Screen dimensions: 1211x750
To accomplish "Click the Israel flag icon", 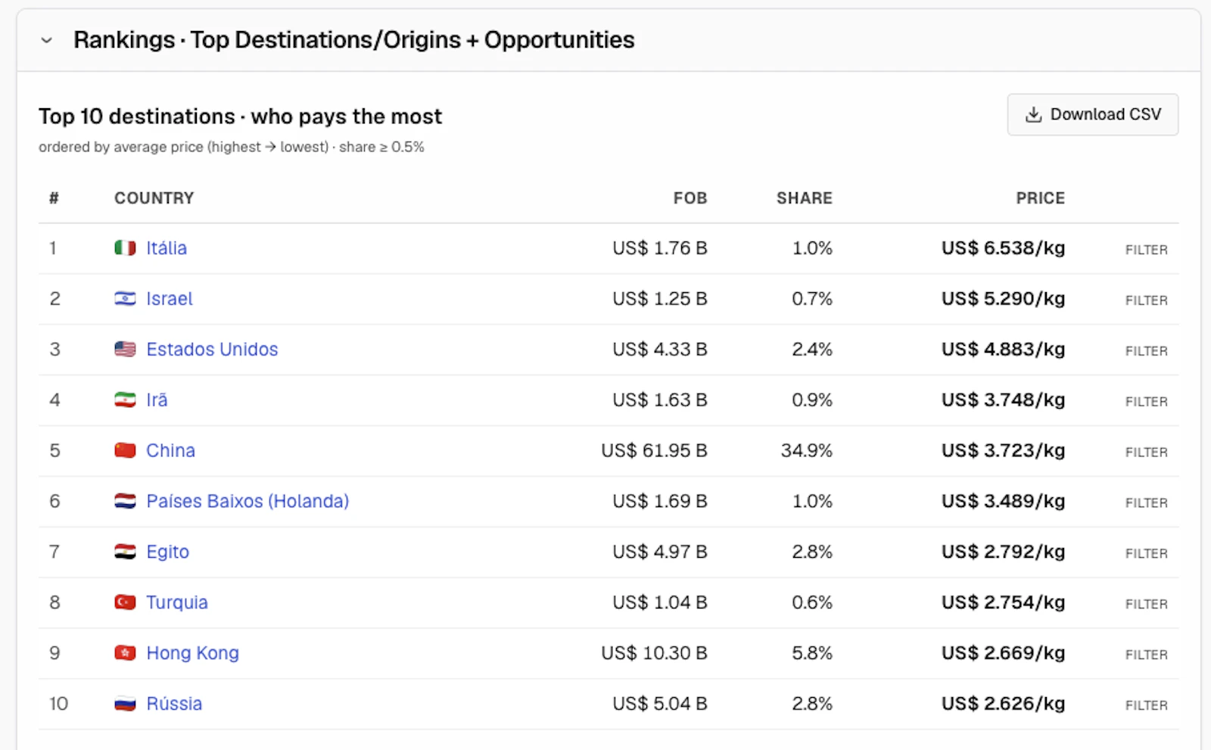I will click(125, 299).
